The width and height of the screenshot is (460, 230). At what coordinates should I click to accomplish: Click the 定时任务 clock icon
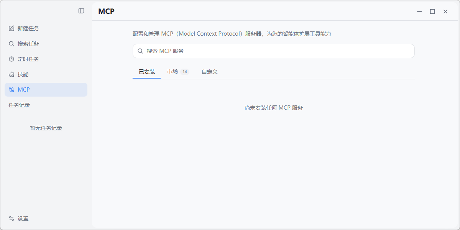pos(11,59)
